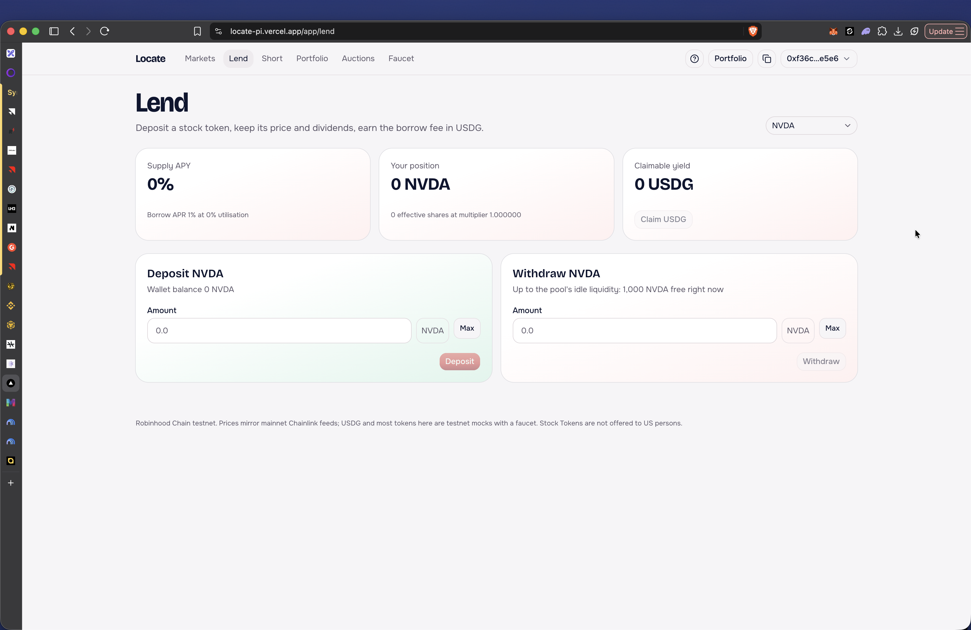Bookmark this page icon
This screenshot has width=971, height=630.
point(197,31)
